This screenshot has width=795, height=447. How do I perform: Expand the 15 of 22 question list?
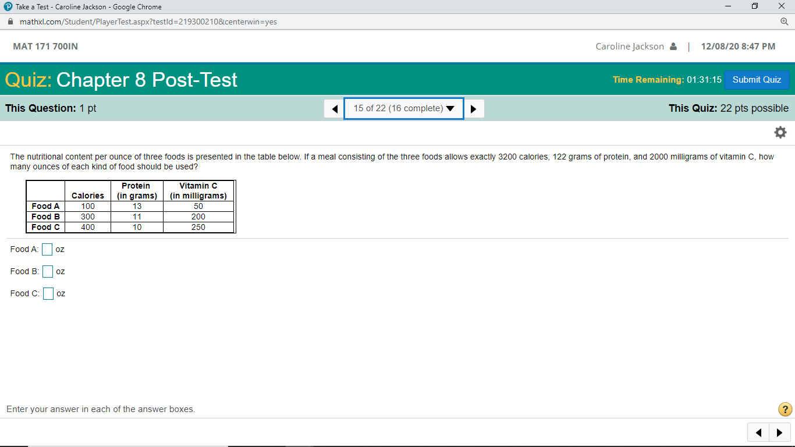pyautogui.click(x=403, y=108)
